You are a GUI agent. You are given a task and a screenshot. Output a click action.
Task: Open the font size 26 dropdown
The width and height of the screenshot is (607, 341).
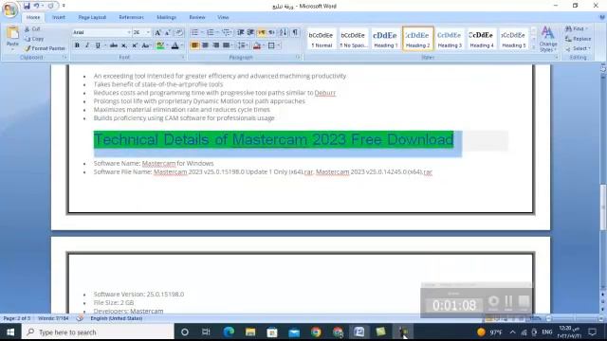coord(148,33)
